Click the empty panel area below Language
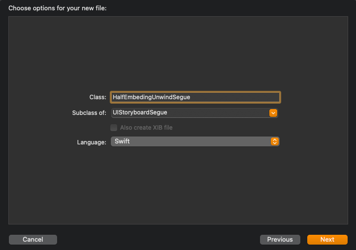Viewport: 356px width, 250px height. (178, 186)
